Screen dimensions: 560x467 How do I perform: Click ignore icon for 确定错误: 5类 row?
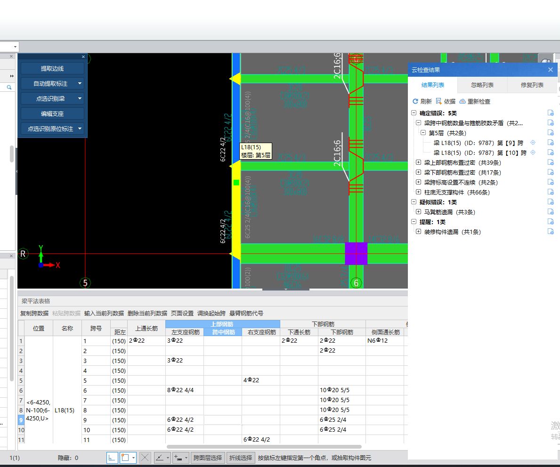tap(551, 113)
